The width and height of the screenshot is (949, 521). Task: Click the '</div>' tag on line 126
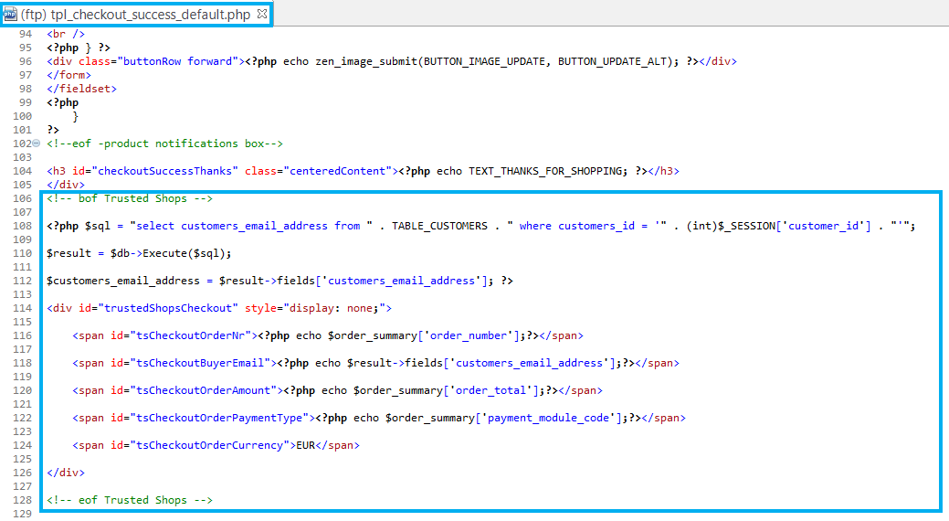66,473
